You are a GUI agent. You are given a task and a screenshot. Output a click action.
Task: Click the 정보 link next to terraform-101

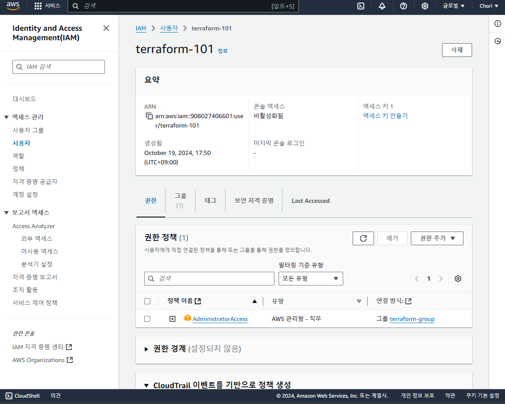click(223, 51)
